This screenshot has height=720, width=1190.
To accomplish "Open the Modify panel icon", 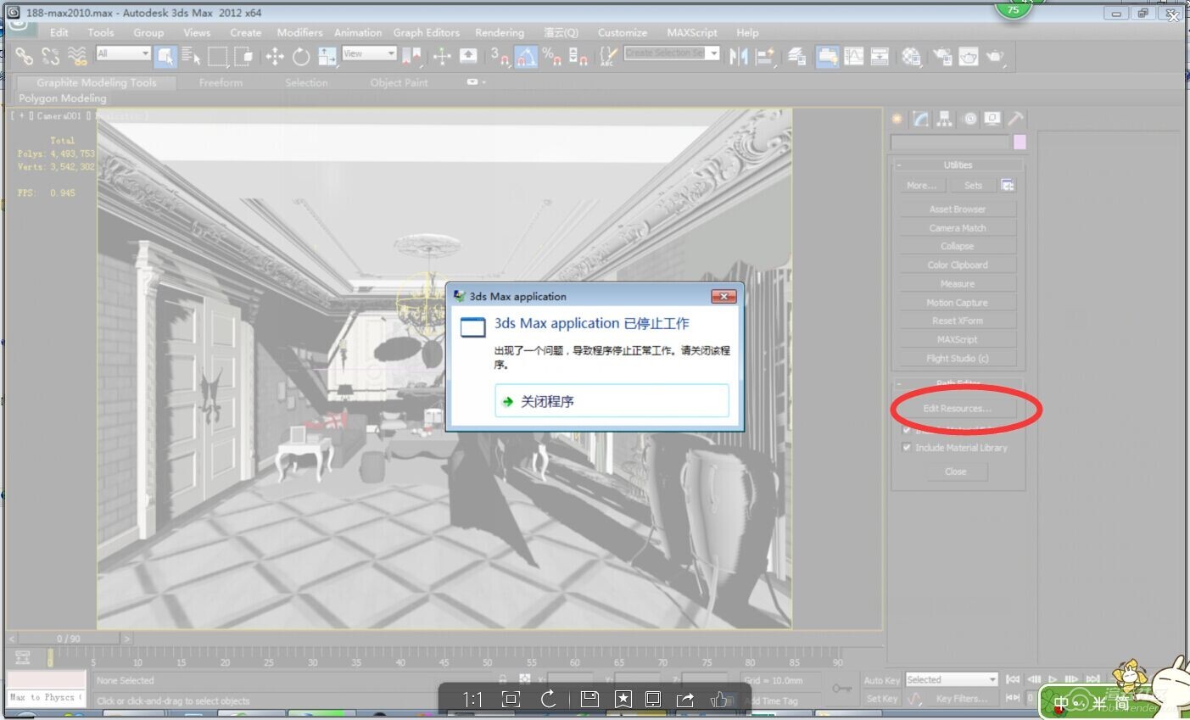I will point(921,120).
